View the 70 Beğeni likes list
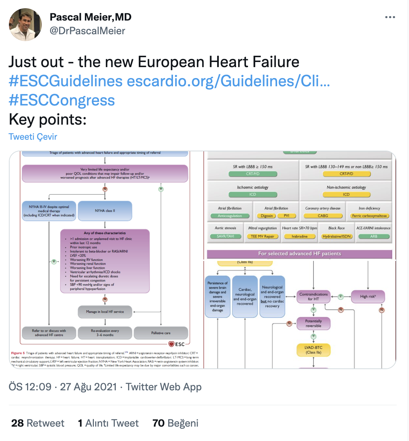 point(175,423)
